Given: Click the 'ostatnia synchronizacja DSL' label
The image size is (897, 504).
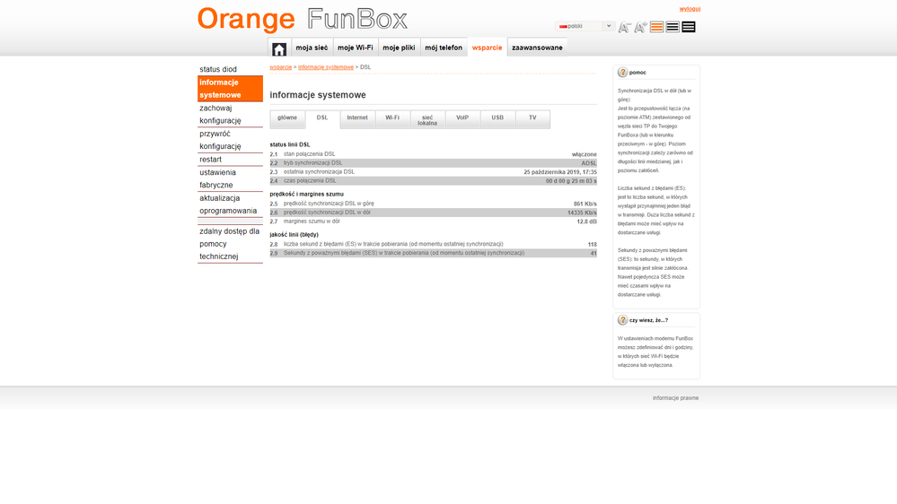Looking at the screenshot, I should pos(319,171).
